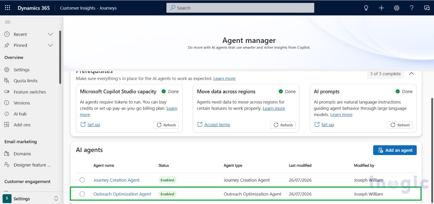Open Feature switches in the sidebar
Viewport: 434px width, 204px height.
pyautogui.click(x=30, y=92)
